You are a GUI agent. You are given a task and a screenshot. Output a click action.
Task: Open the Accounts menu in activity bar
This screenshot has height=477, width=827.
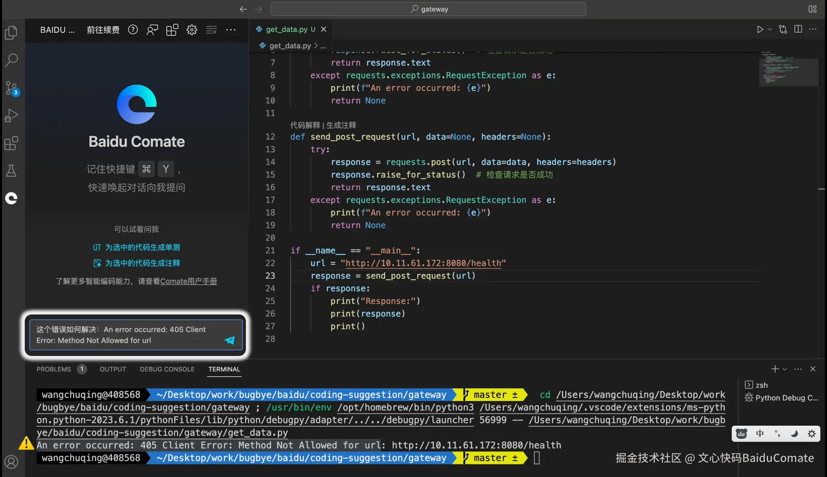11,462
